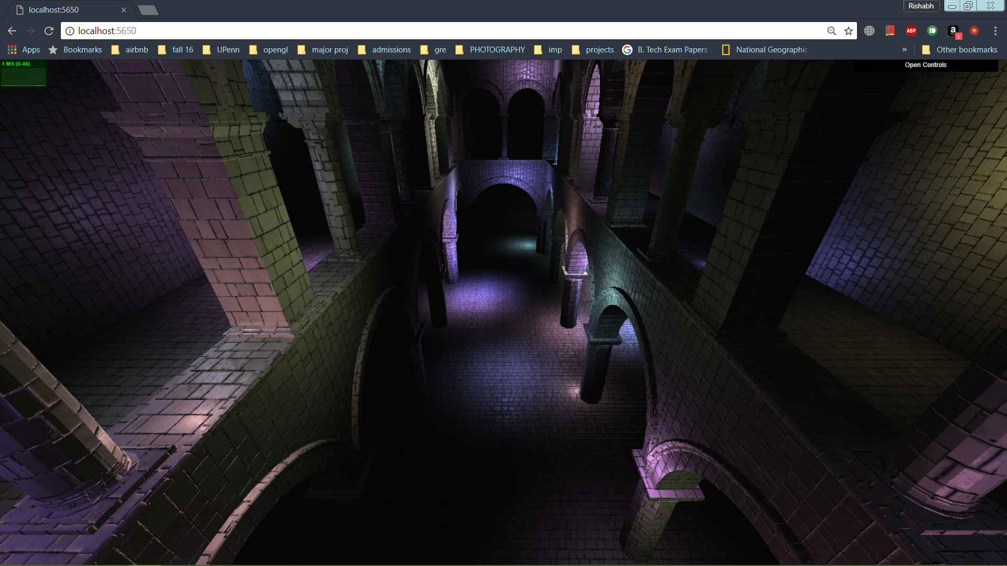Open a new tab

(148, 10)
